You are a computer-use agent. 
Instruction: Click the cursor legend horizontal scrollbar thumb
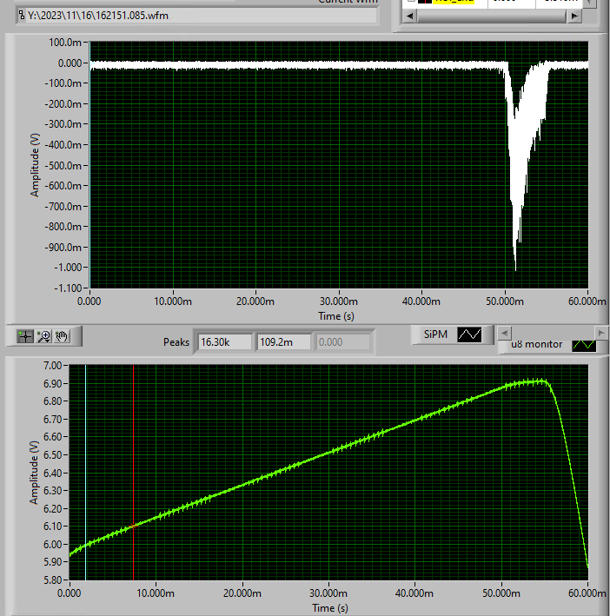[x=491, y=17]
